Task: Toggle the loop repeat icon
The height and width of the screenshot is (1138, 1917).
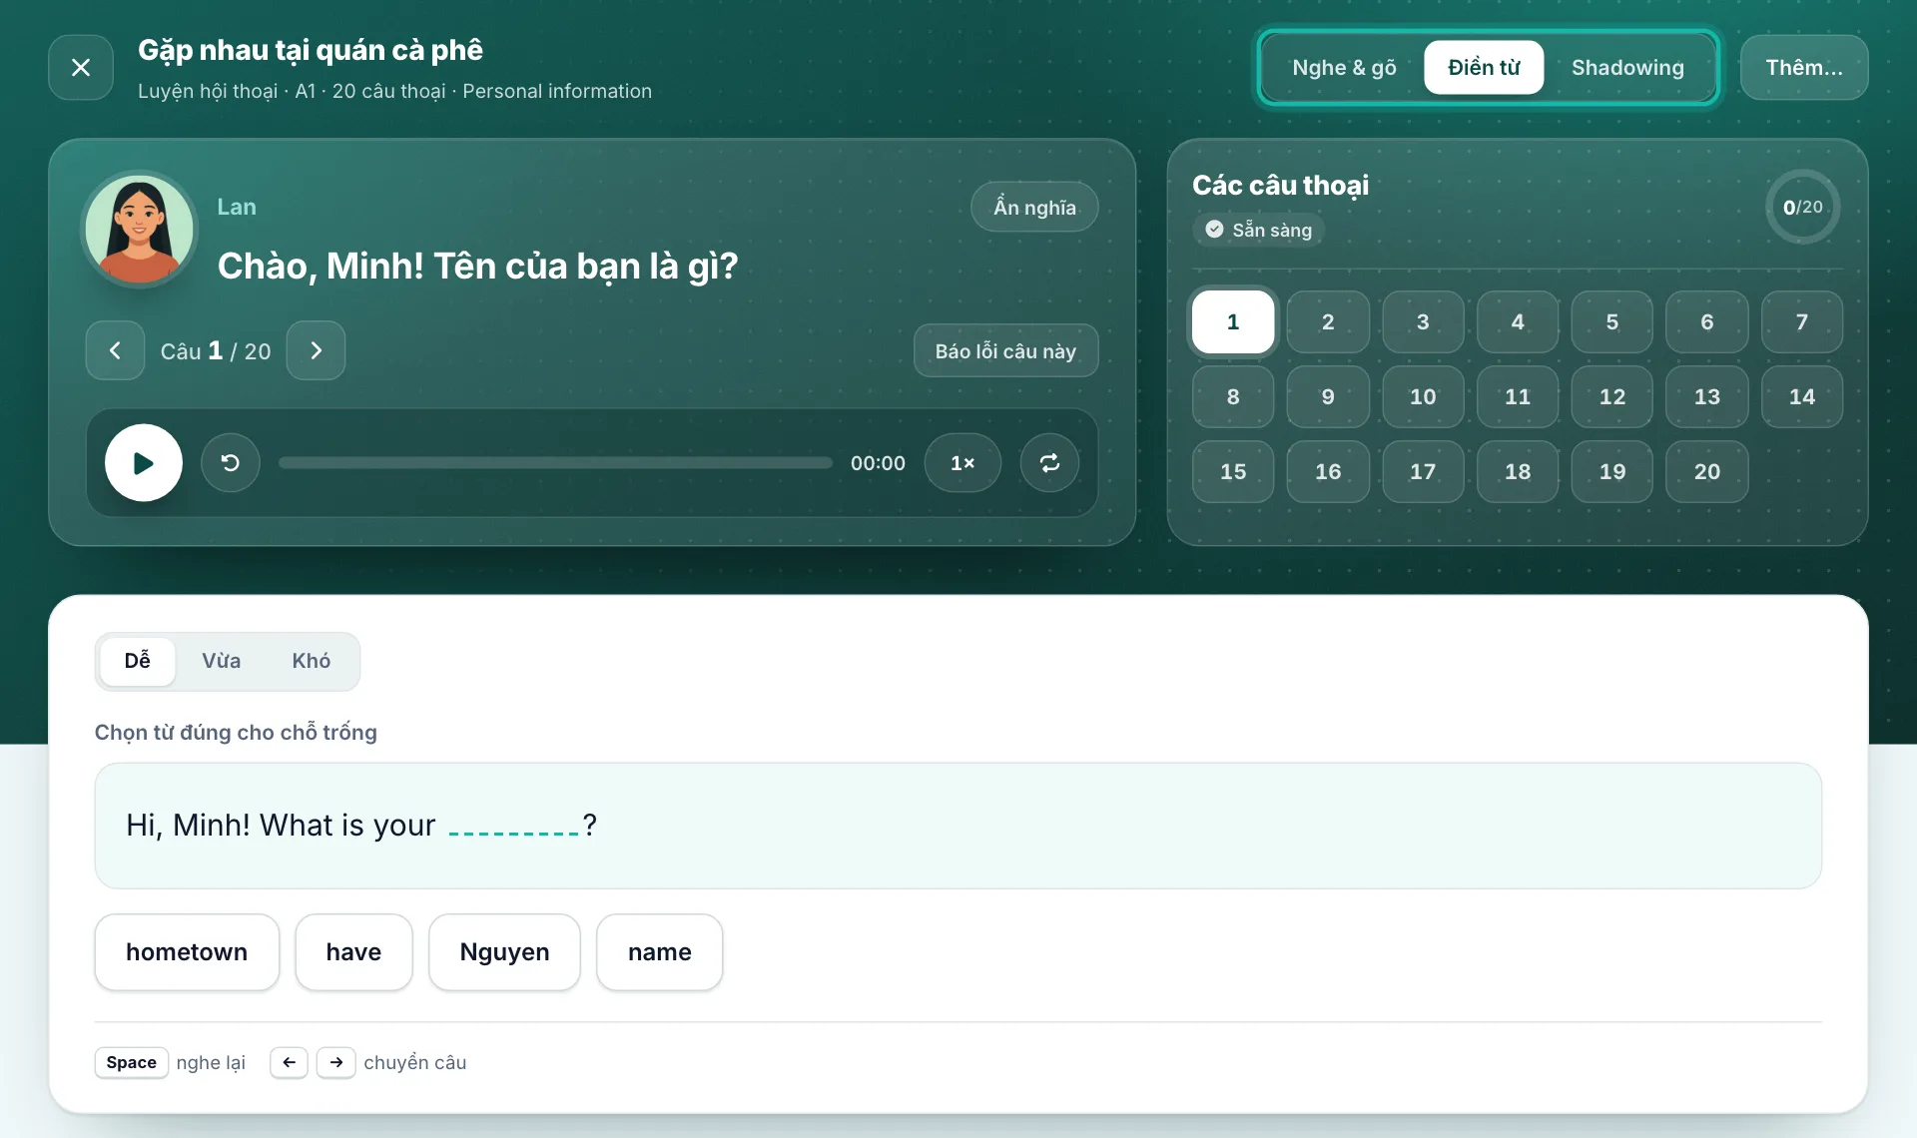Action: pos(1049,463)
